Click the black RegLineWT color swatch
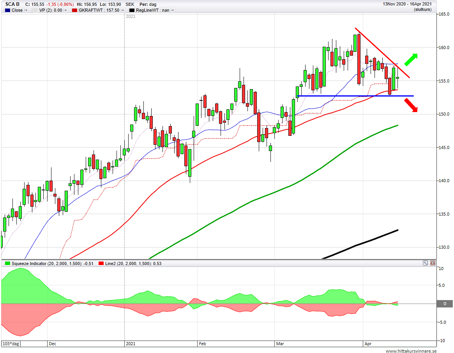This screenshot has height=353, width=454. click(132, 10)
